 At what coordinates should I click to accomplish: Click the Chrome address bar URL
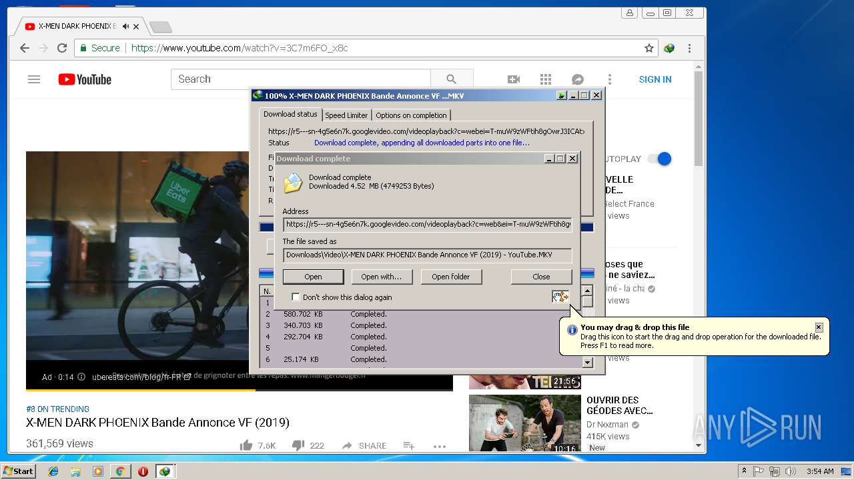pos(240,48)
